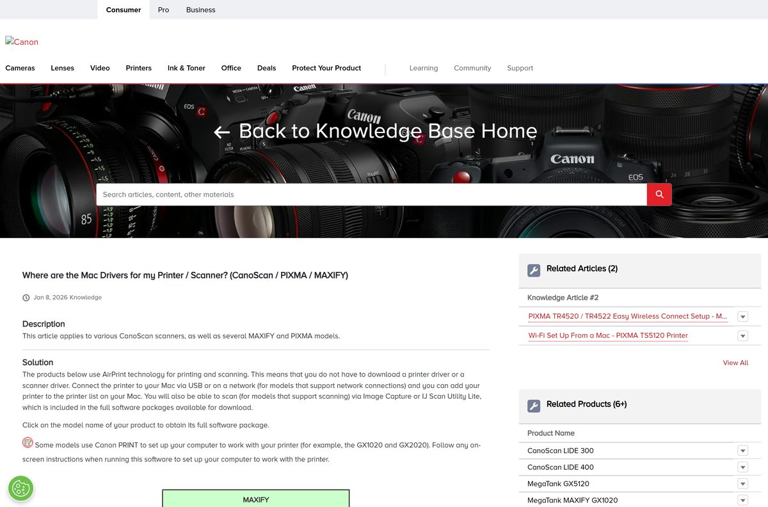Viewport: 768px width, 507px height.
Task: Go to the Support section
Action: [x=520, y=68]
